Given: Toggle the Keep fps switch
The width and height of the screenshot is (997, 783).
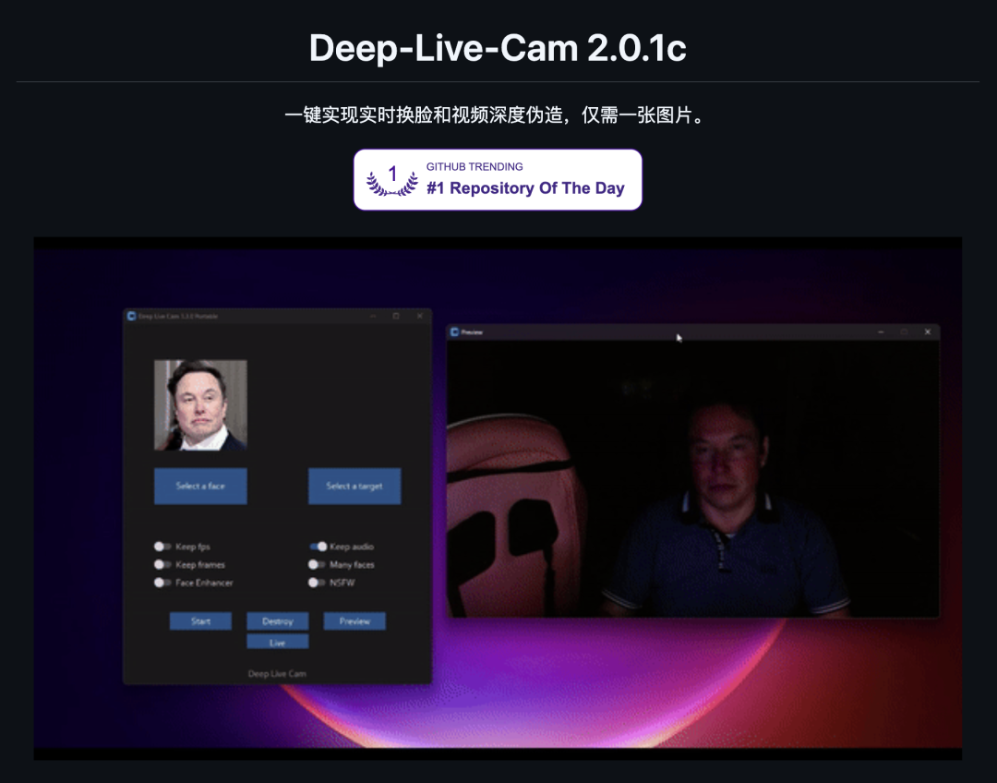Looking at the screenshot, I should point(162,547).
